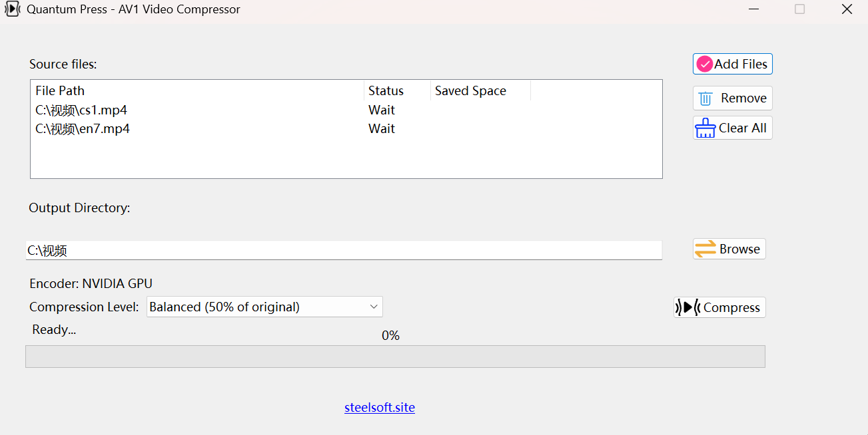Click the pink checkmark icon on Add Files
Image resolution: width=868 pixels, height=435 pixels.
tap(704, 63)
